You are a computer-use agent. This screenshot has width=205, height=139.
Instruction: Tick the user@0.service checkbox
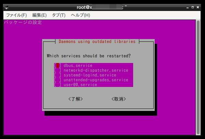click(x=57, y=85)
